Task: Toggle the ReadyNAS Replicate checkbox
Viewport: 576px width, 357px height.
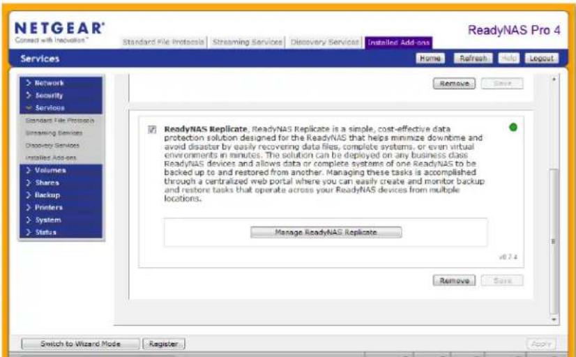Action: [x=152, y=130]
